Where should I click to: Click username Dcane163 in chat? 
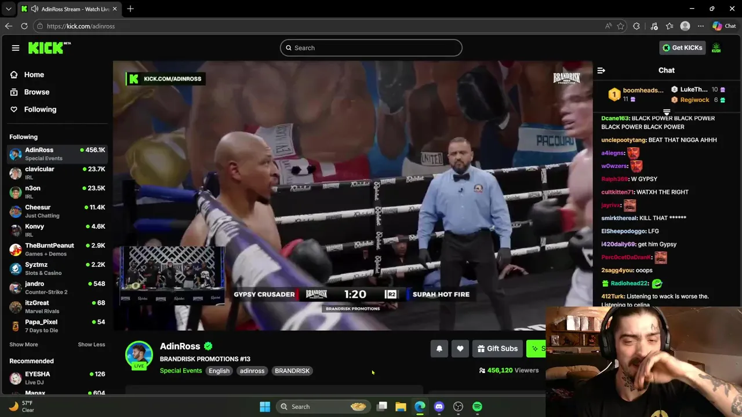[615, 118]
